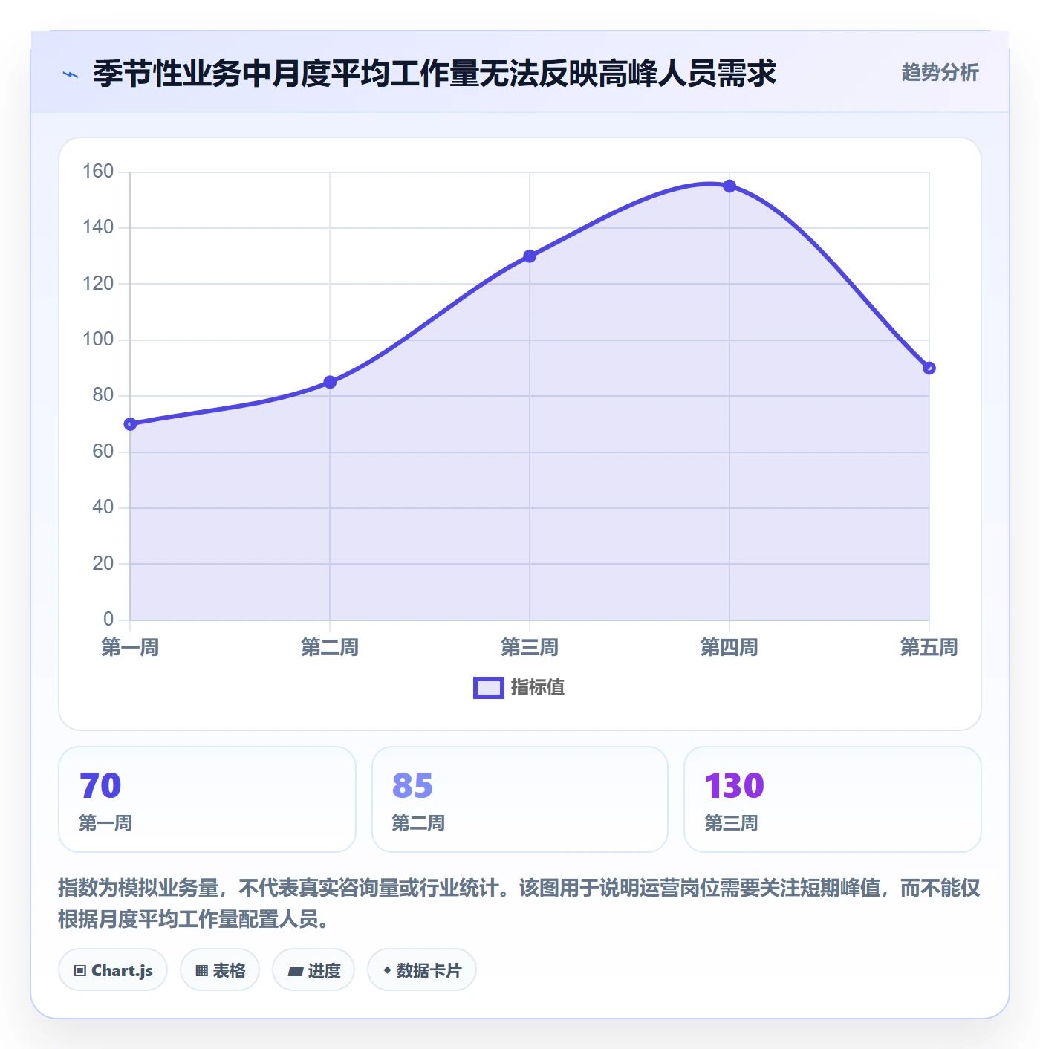Screen dimensions: 1040x1049
Task: Click the 第一周 x-axis label
Action: (x=130, y=648)
